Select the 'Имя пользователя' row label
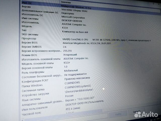Viewport: 161px width, 121px height. 35,109
